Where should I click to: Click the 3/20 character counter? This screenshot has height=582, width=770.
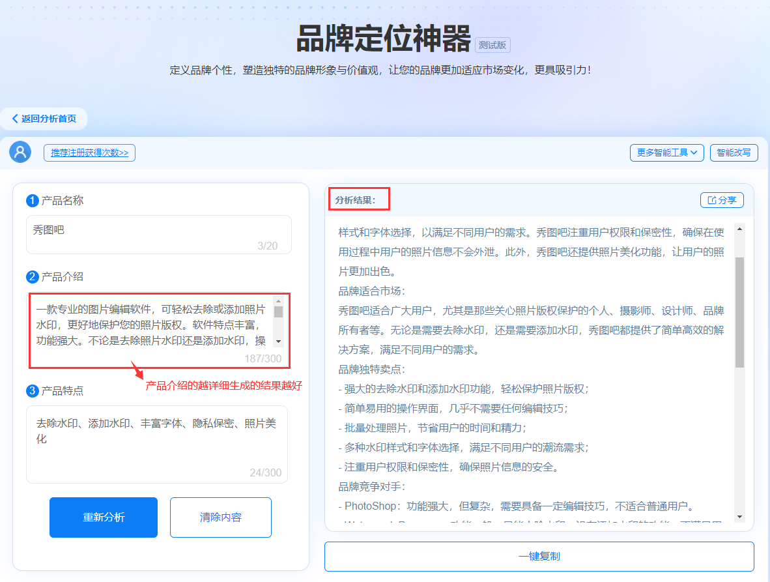268,246
